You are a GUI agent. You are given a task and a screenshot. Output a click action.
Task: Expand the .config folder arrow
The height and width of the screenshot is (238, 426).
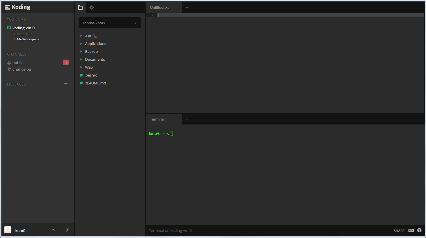tap(81, 36)
